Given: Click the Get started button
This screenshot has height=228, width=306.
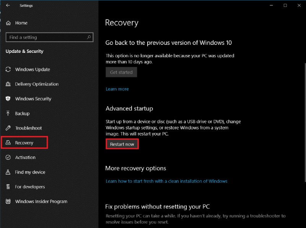Looking at the screenshot, I should 121,72.
